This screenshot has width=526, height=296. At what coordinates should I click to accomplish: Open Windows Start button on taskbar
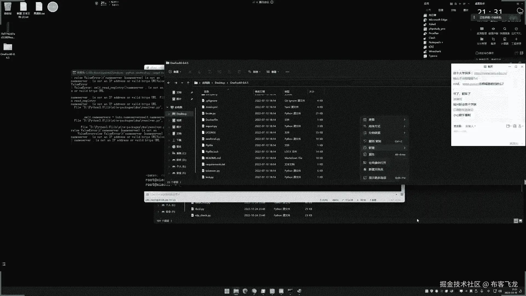pos(227,291)
